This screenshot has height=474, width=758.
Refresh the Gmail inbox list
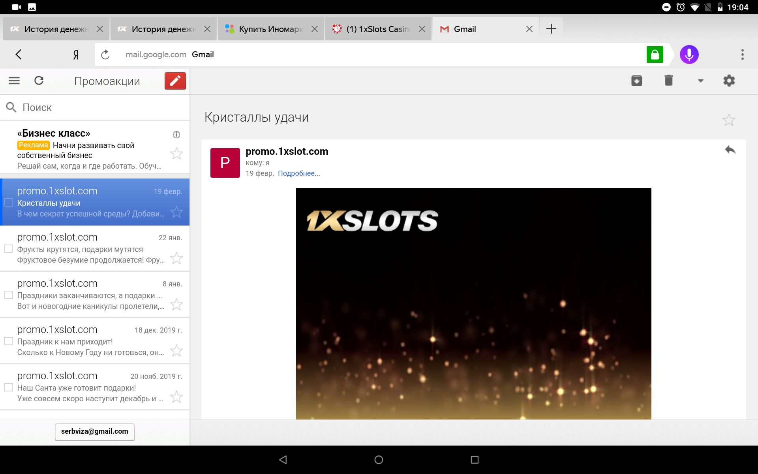tap(39, 81)
